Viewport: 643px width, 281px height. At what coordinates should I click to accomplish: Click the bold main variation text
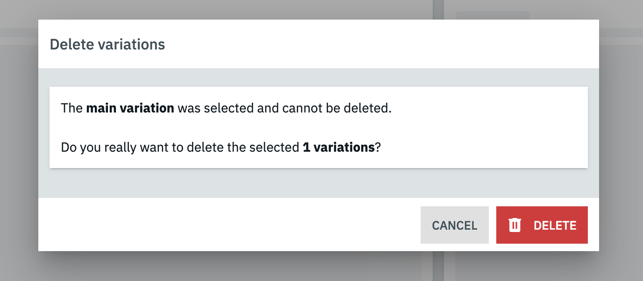pos(129,108)
